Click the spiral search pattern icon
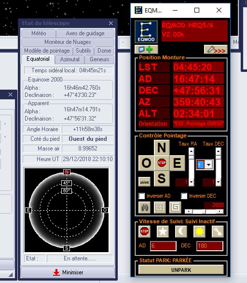The height and width of the screenshot is (283, 247). (175, 207)
